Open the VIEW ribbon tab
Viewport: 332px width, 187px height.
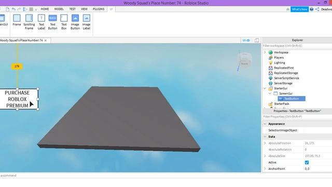[84, 9]
